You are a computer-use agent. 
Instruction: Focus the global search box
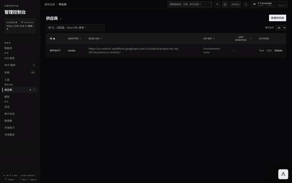(190, 4)
